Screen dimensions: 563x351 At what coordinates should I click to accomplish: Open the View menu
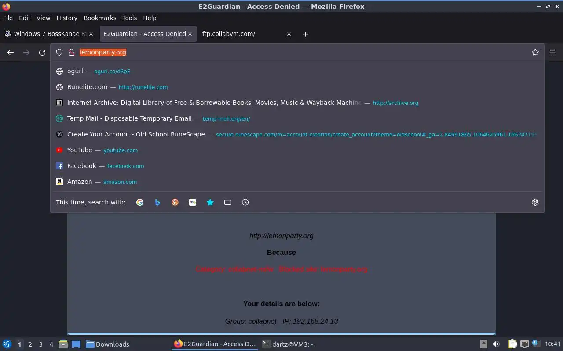click(43, 18)
